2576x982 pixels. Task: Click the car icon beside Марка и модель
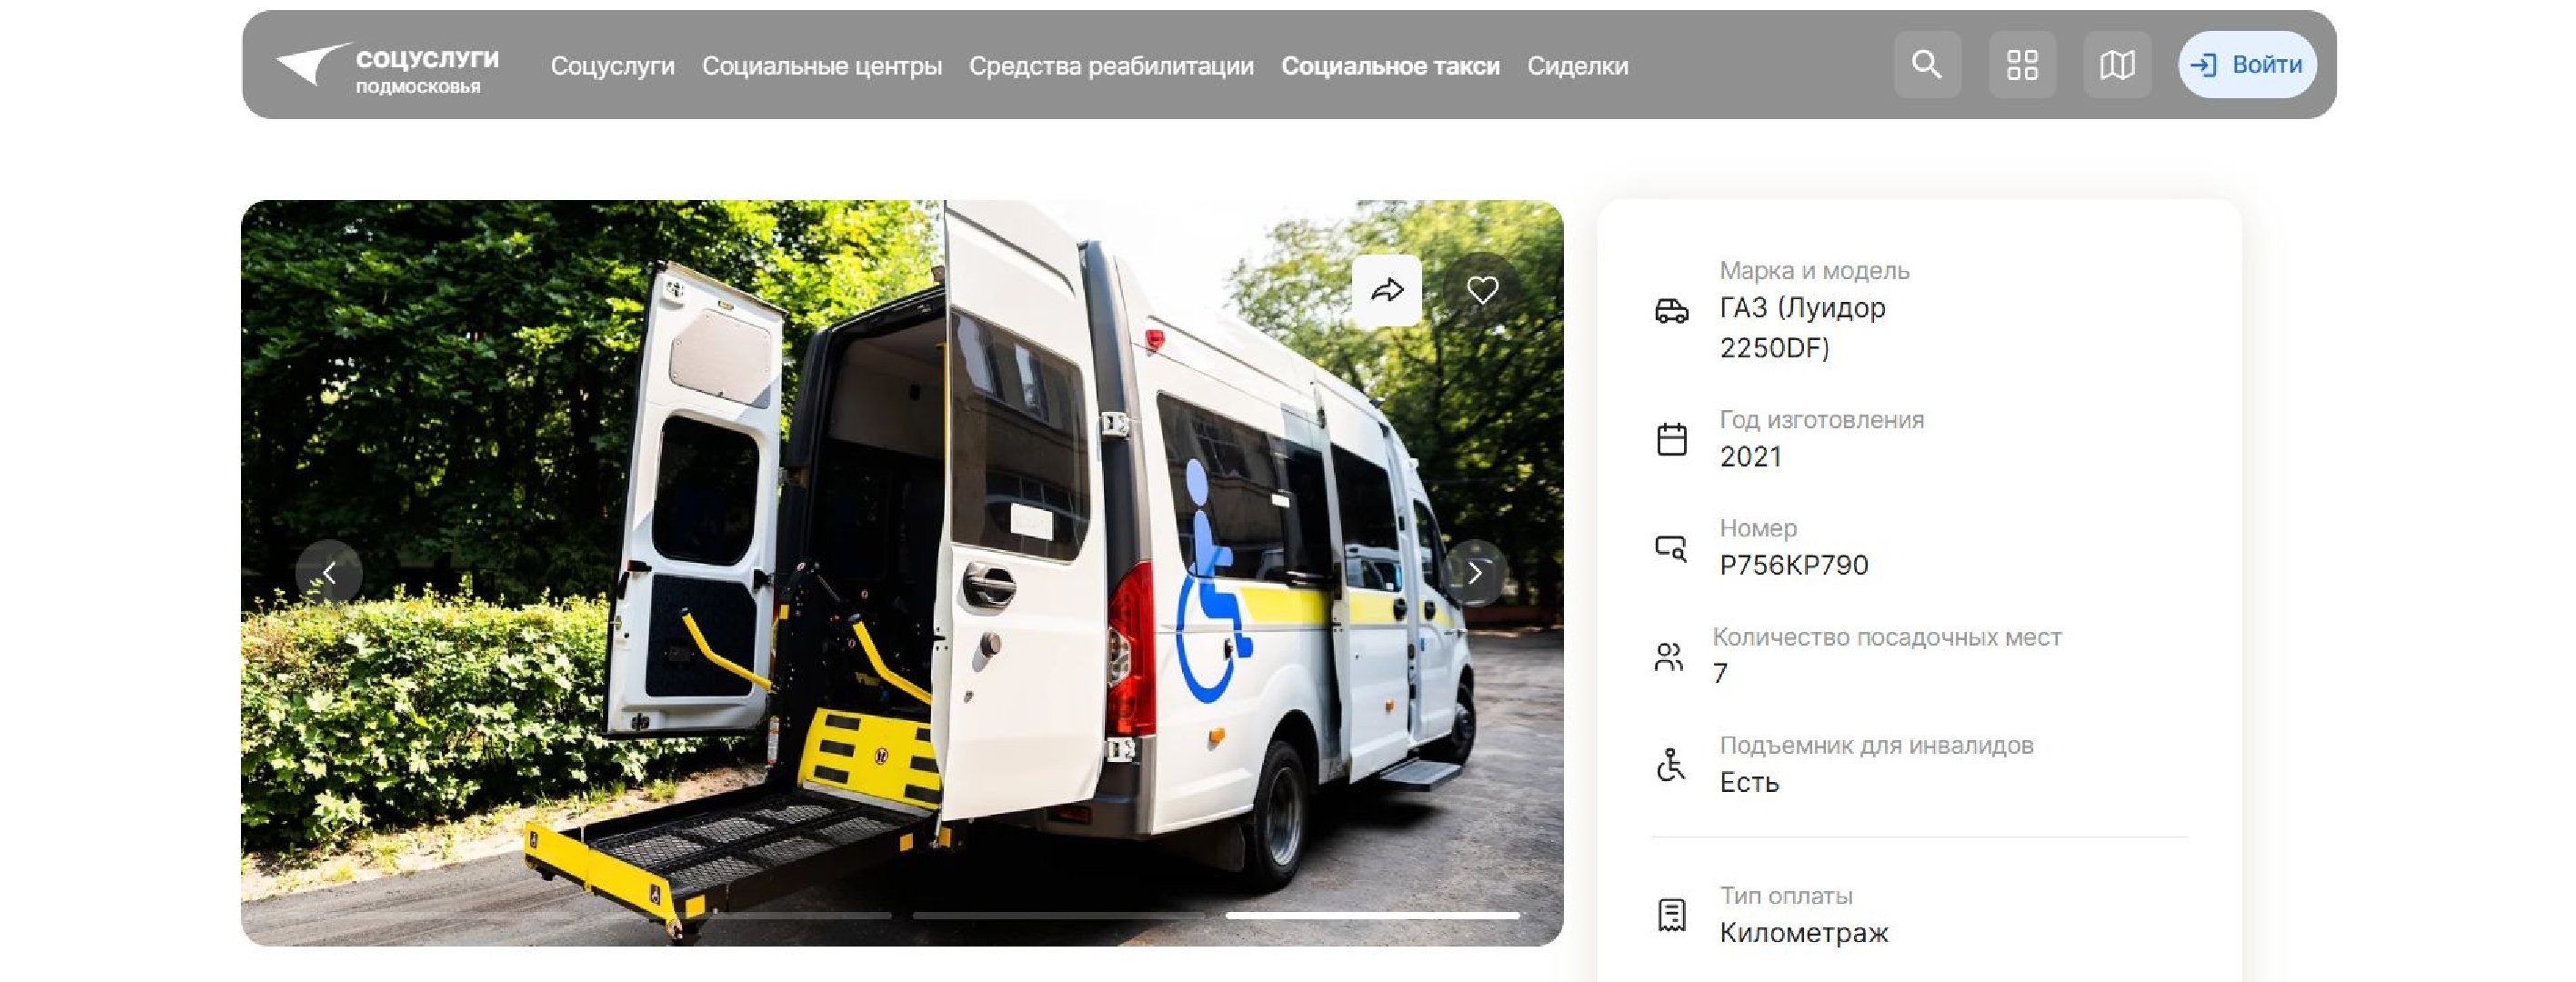click(1672, 311)
